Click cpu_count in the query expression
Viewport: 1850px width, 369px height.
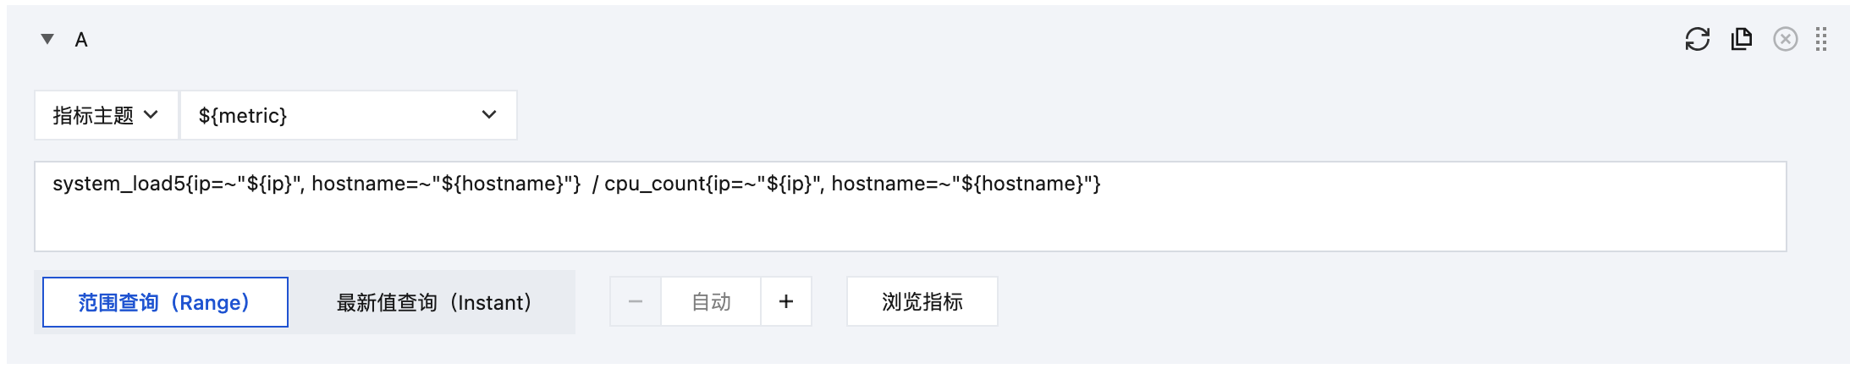[x=654, y=184]
